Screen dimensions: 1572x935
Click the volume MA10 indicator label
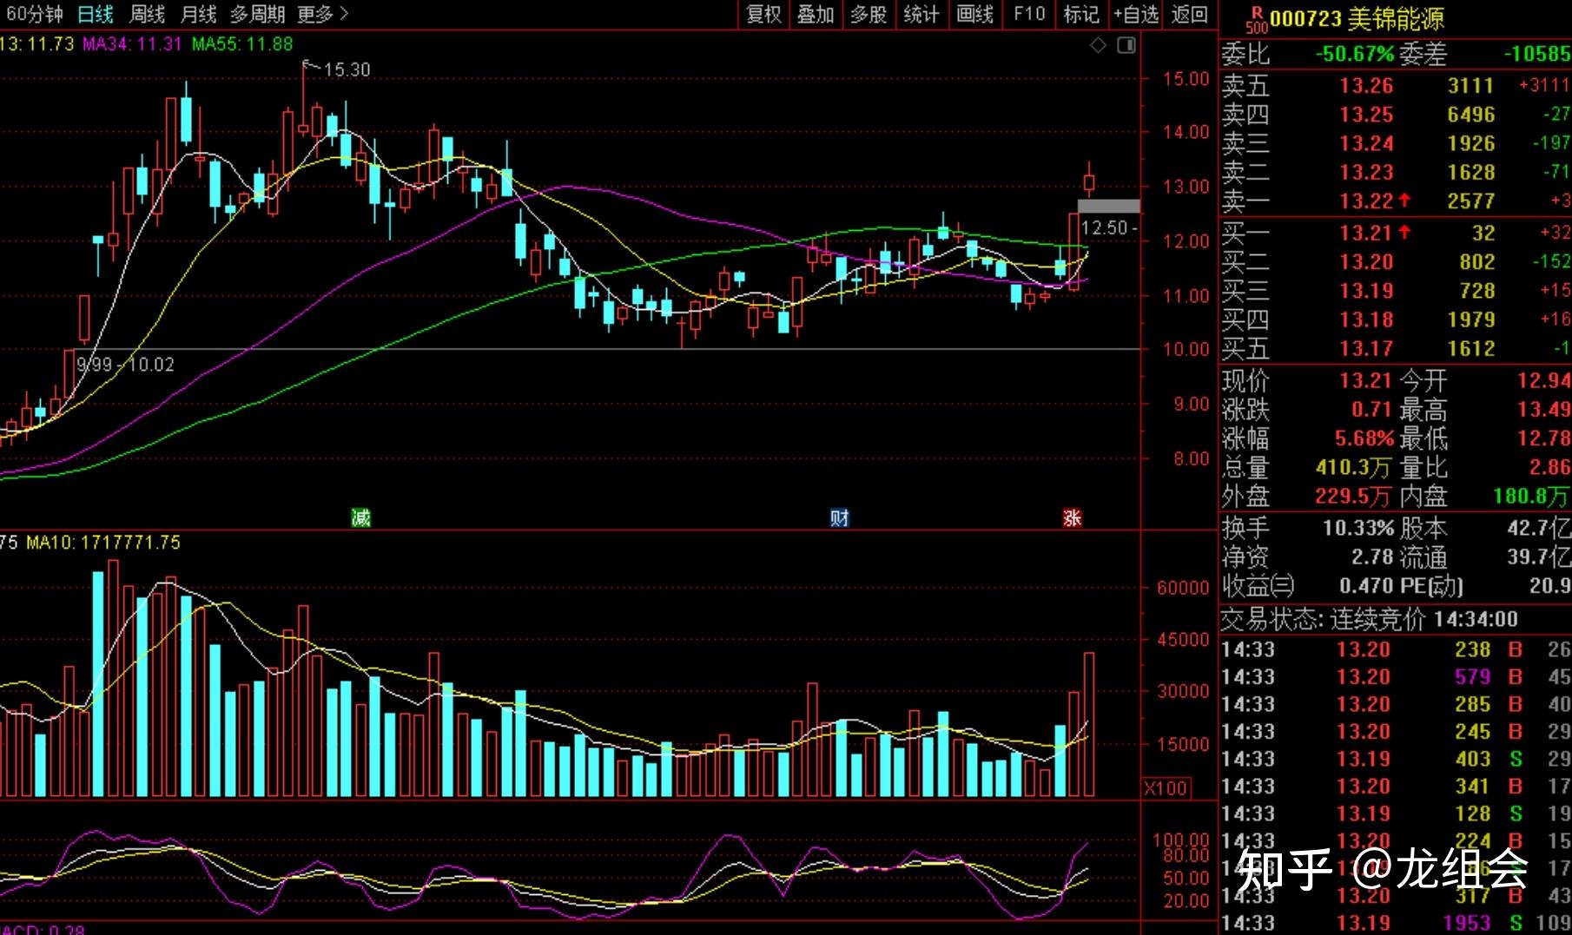[103, 543]
